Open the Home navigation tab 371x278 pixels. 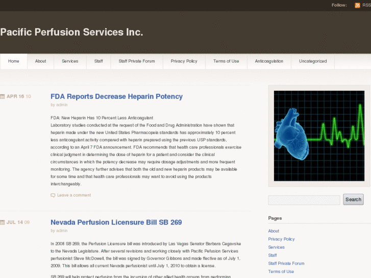pos(14,61)
